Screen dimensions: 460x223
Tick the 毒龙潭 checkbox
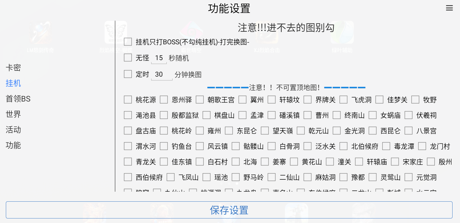tap(386, 146)
